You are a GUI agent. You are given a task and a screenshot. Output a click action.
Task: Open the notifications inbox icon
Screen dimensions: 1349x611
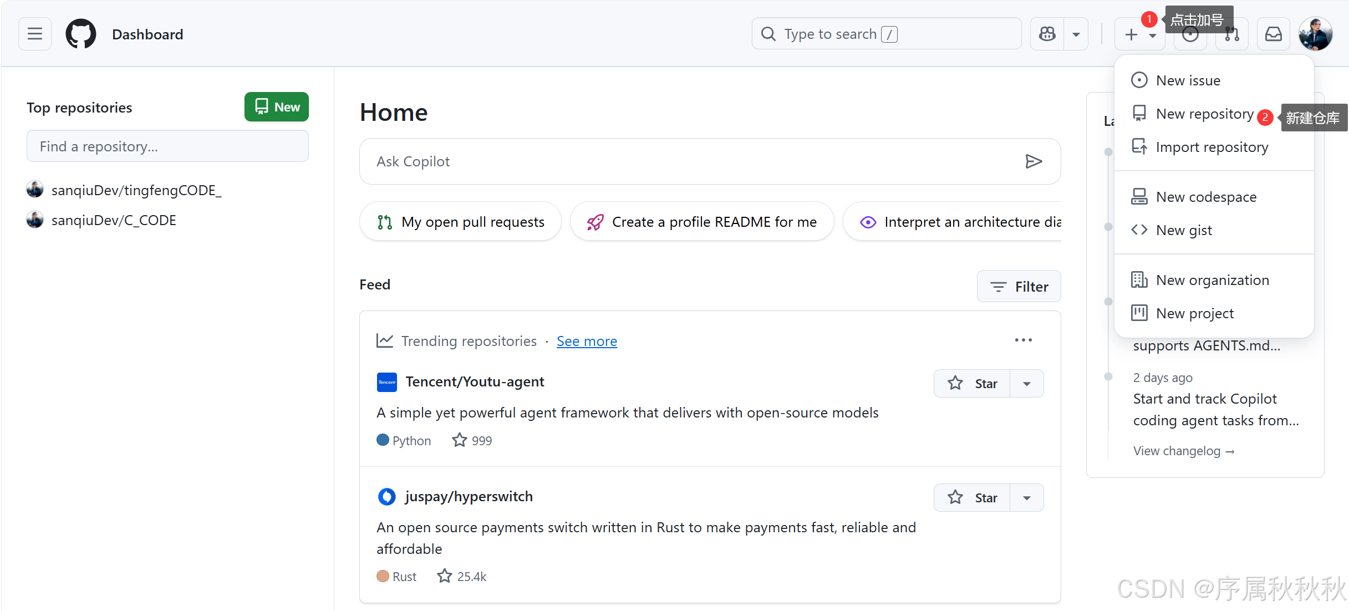point(1273,34)
